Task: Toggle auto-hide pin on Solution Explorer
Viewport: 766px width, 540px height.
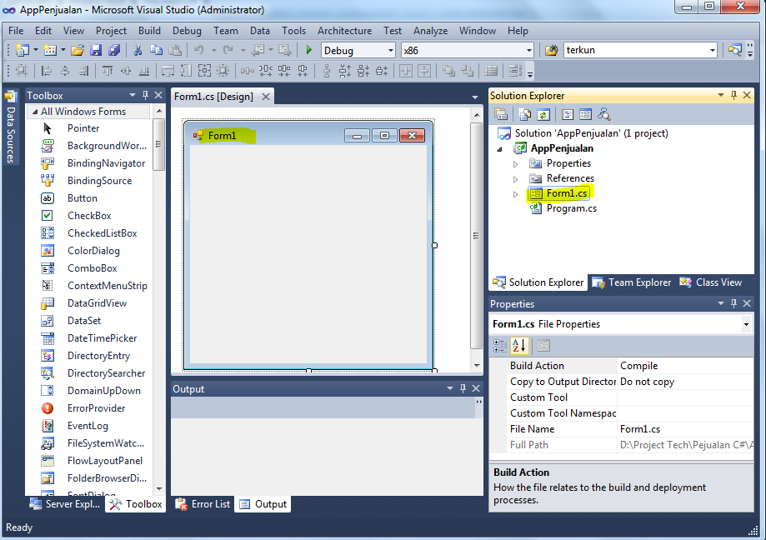Action: tap(733, 95)
